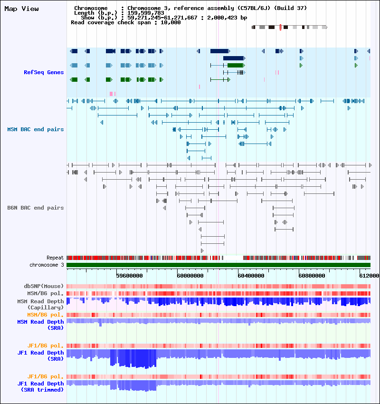
Task: Select the large dark-blue gene in top RefSeq row
Action: 220,51
